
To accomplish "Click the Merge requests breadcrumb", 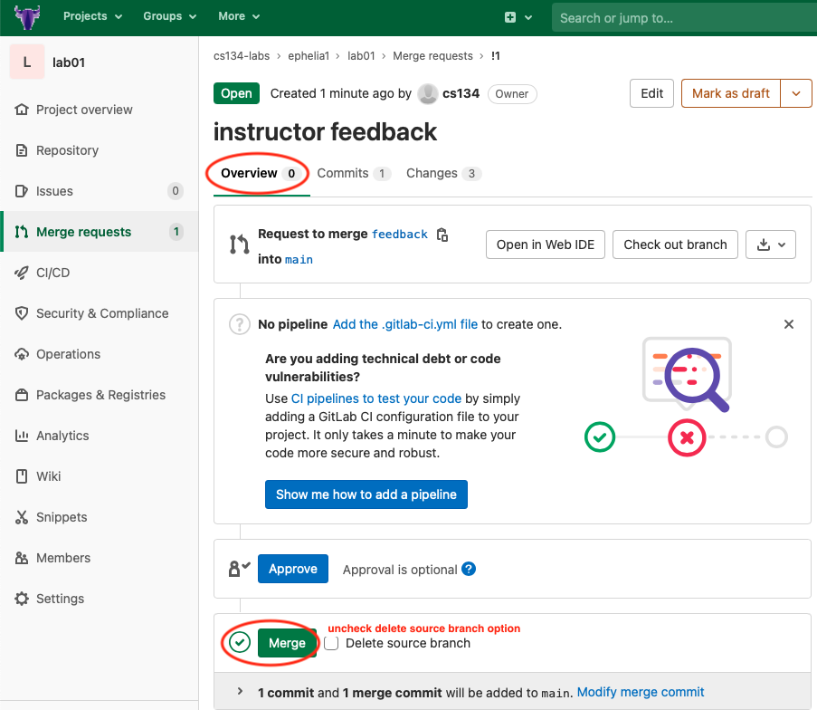I will (432, 56).
